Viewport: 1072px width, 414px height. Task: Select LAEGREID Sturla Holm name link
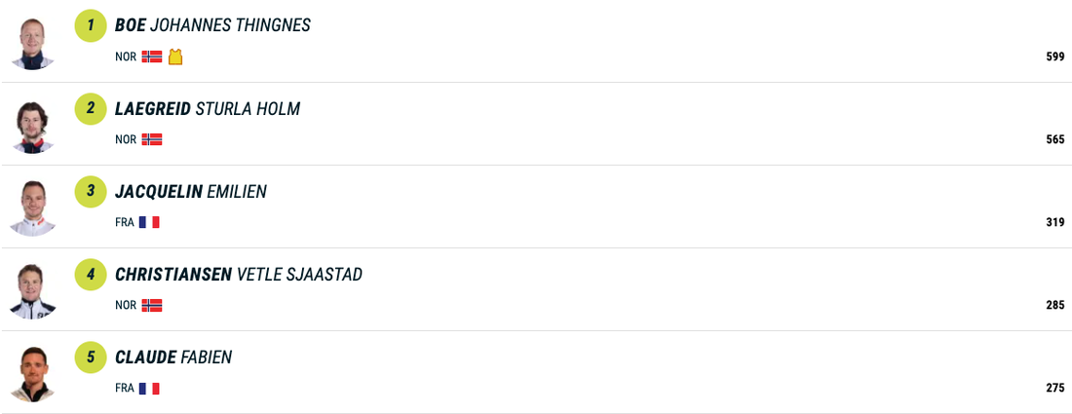(208, 109)
